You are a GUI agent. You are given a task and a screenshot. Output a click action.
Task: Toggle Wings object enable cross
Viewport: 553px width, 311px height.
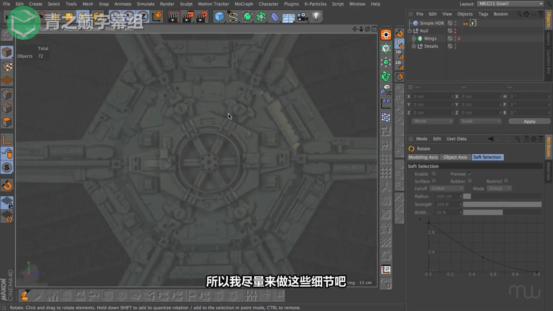(459, 39)
